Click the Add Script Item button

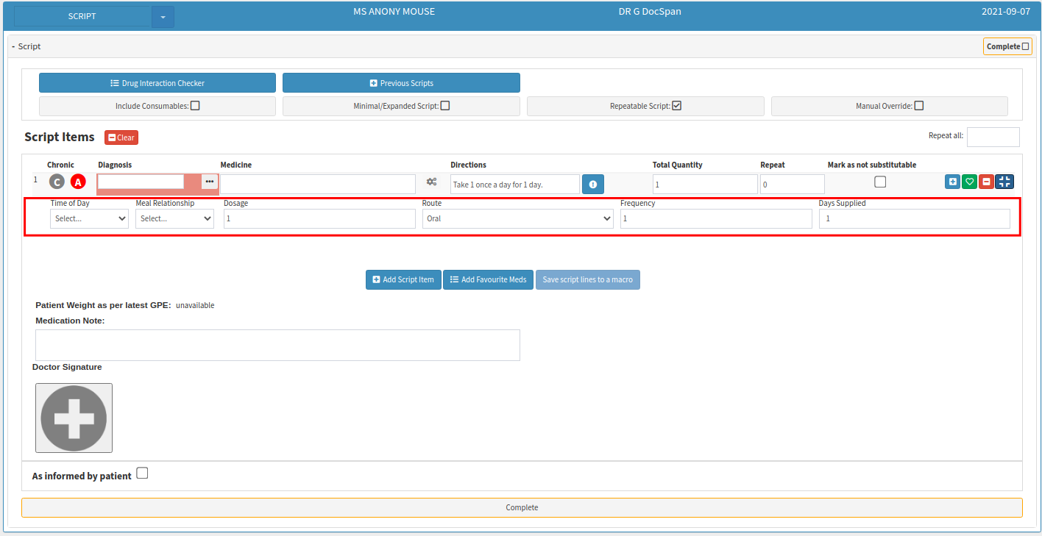coord(403,280)
